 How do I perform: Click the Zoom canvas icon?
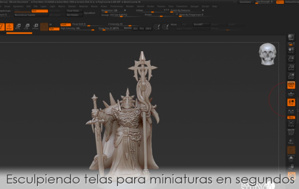point(291,59)
